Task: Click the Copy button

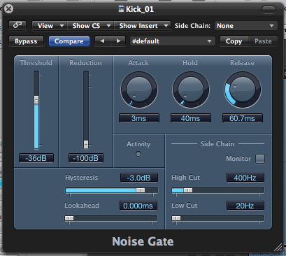Action: [x=234, y=41]
